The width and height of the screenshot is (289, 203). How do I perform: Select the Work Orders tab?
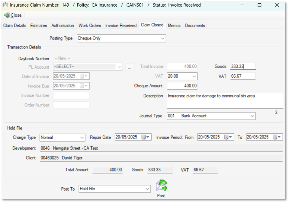point(90,26)
